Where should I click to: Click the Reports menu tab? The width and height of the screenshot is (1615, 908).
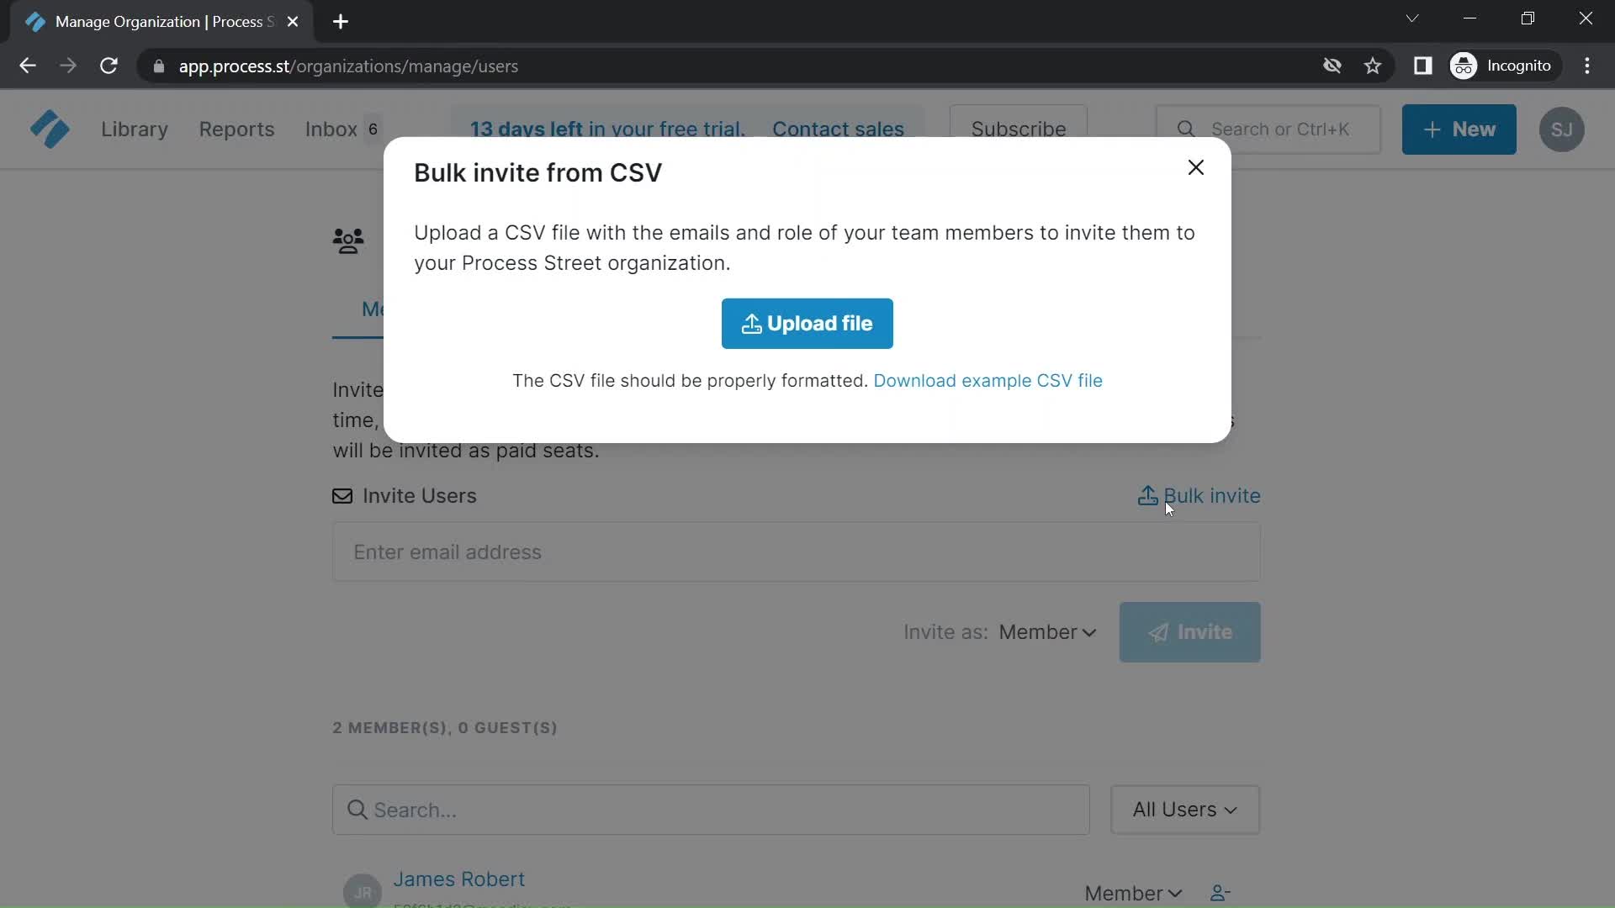tap(236, 129)
